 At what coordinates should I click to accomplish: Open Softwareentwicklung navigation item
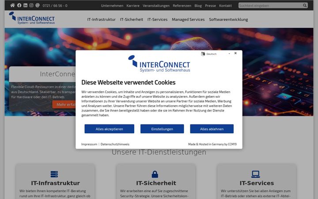[x=229, y=19]
